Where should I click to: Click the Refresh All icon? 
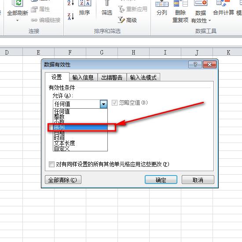tap(18, 4)
